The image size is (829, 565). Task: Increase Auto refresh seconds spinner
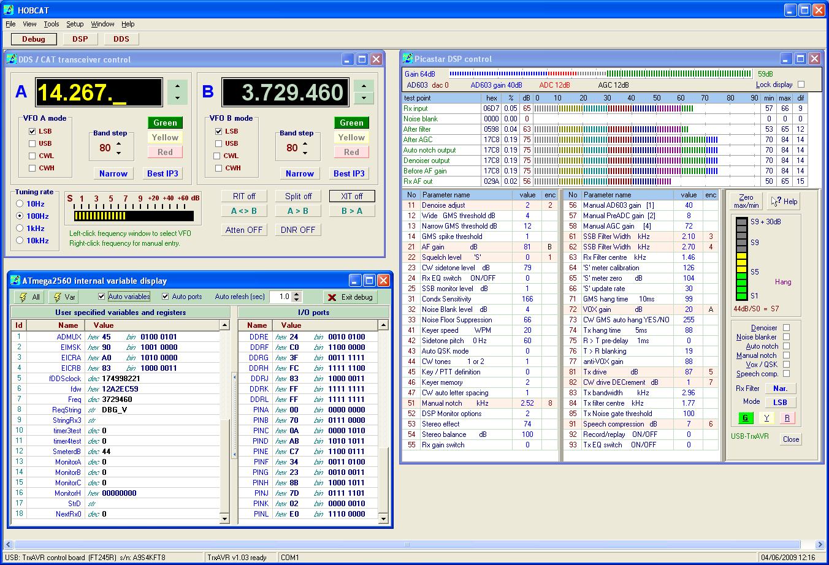coord(297,294)
